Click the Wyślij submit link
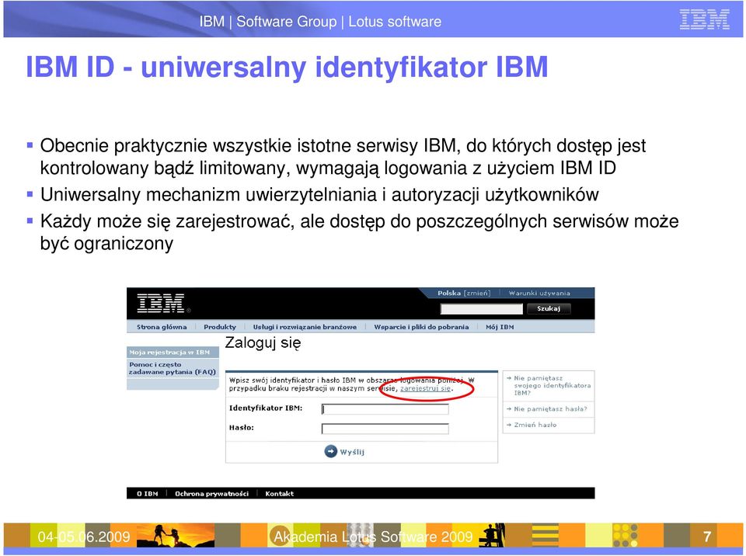Image resolution: width=746 pixels, height=556 pixels. pyautogui.click(x=352, y=452)
